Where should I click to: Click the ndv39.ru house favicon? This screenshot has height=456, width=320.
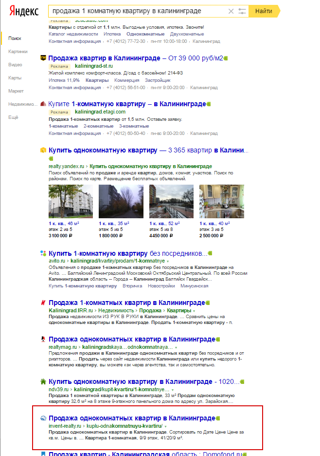(43, 381)
